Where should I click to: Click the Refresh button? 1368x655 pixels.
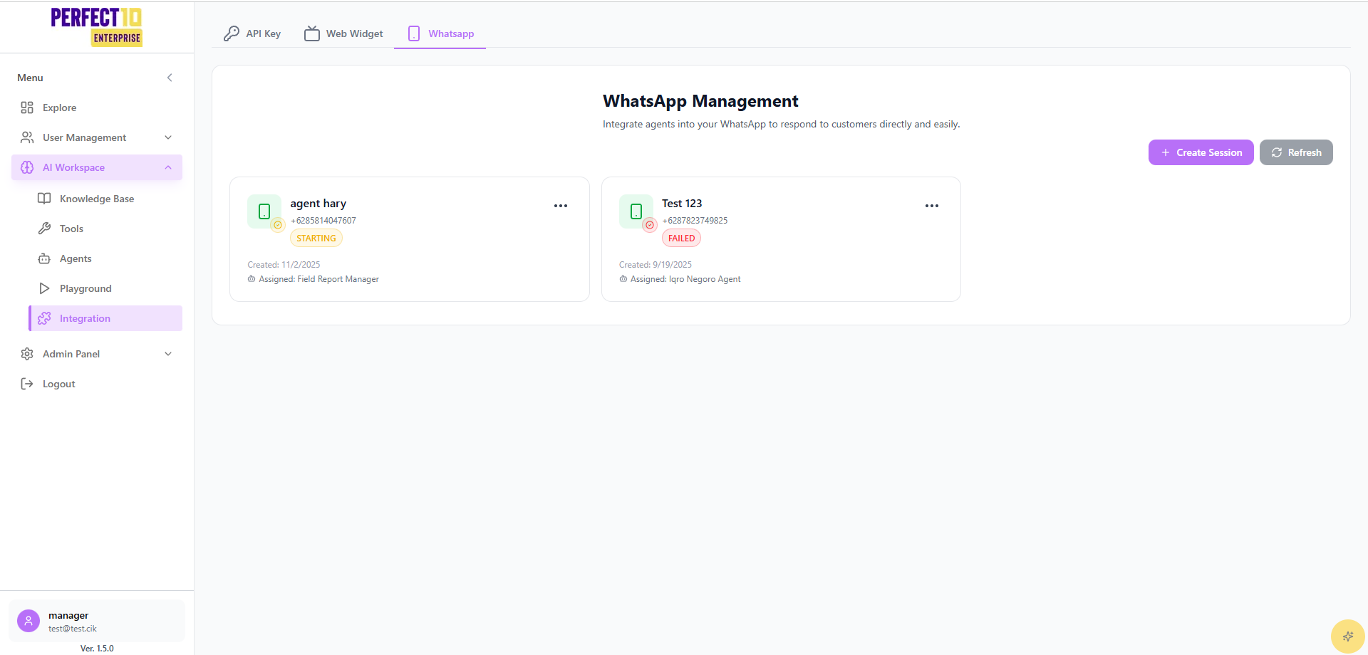click(x=1296, y=152)
